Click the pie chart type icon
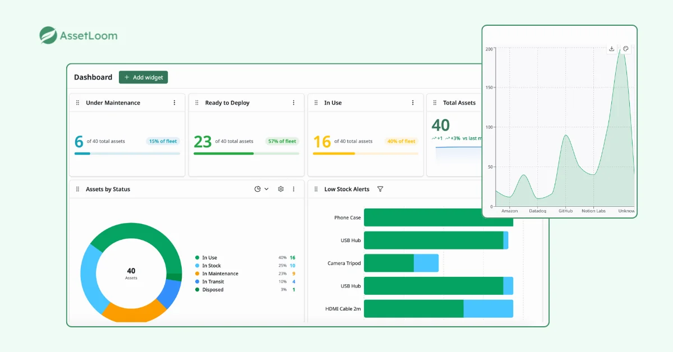Screen dimensions: 673x352 pyautogui.click(x=257, y=189)
